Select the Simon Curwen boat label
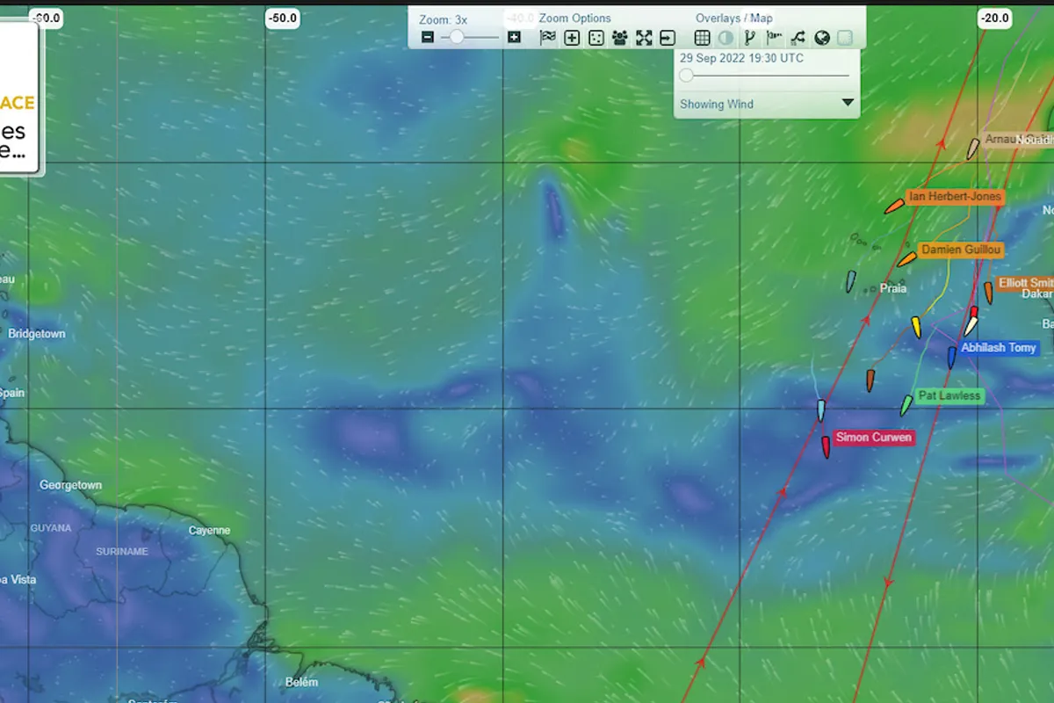The image size is (1054, 703). [x=873, y=438]
